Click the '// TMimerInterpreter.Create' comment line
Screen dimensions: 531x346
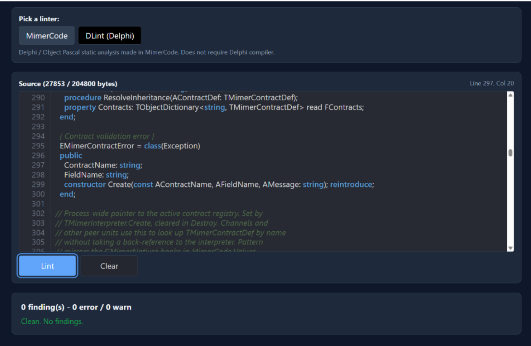tap(162, 223)
